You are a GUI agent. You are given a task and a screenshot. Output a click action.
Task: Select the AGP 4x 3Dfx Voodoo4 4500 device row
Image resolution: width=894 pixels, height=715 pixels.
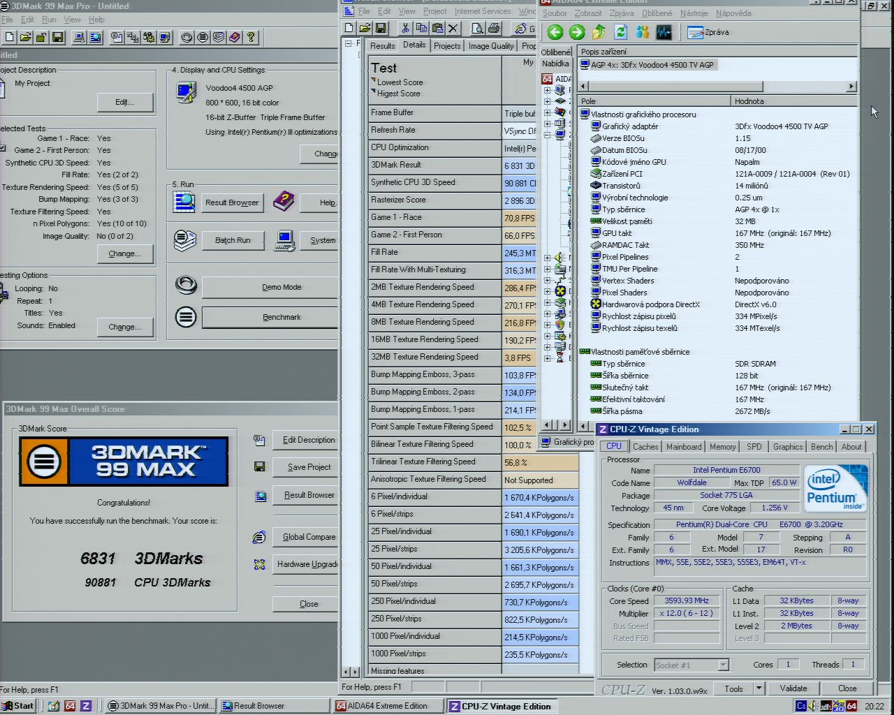[x=647, y=65]
